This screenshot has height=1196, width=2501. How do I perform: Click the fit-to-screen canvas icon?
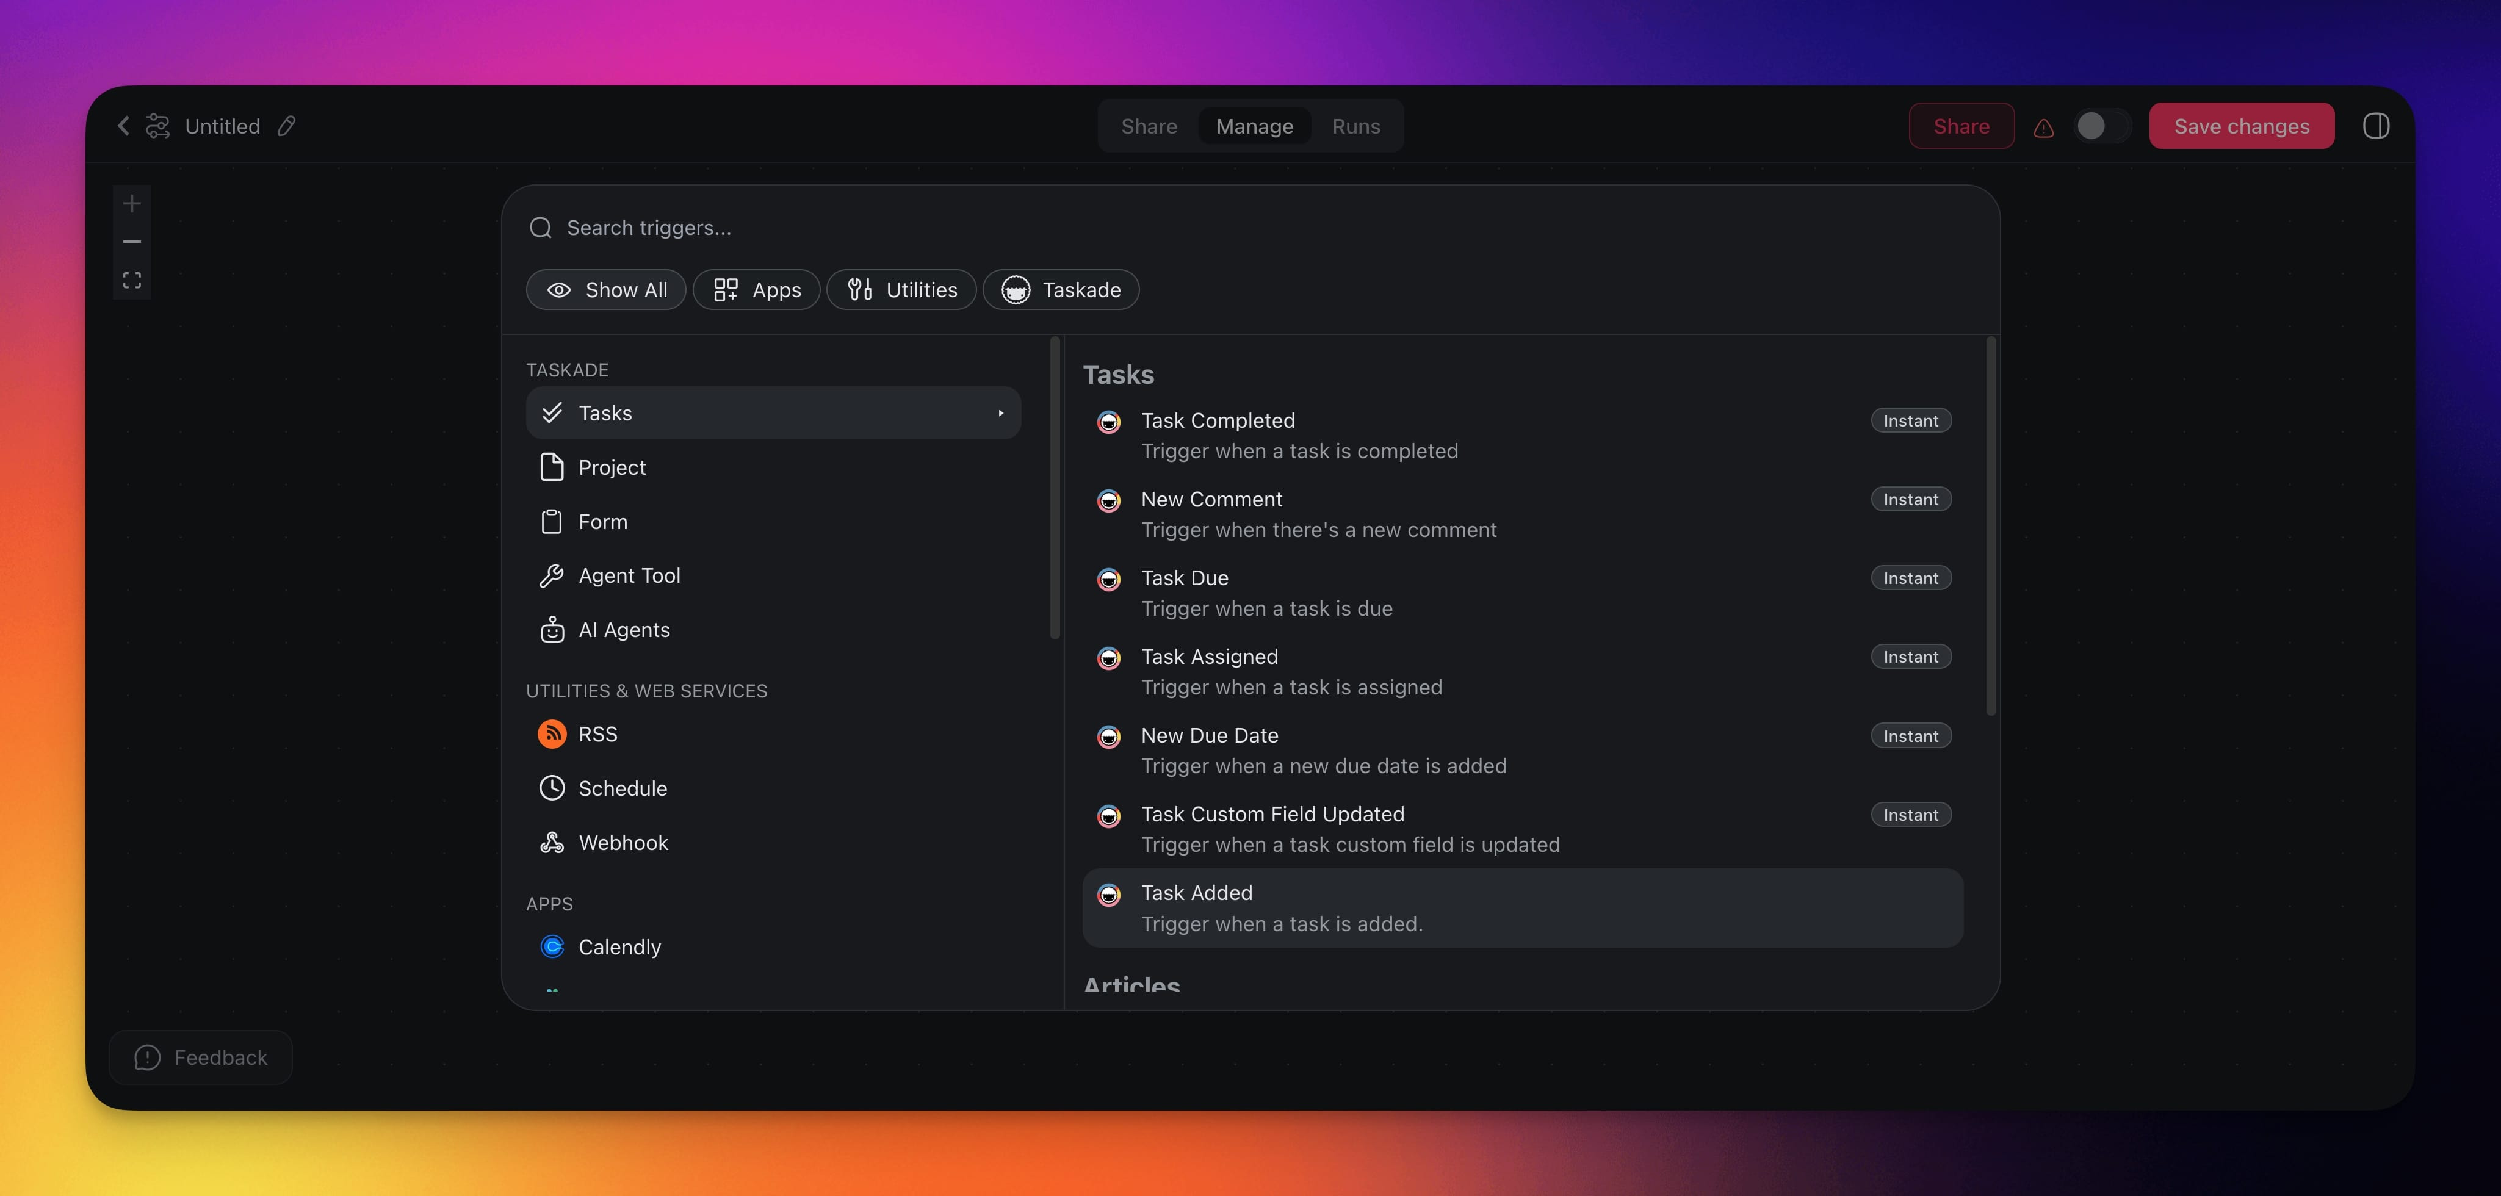132,281
